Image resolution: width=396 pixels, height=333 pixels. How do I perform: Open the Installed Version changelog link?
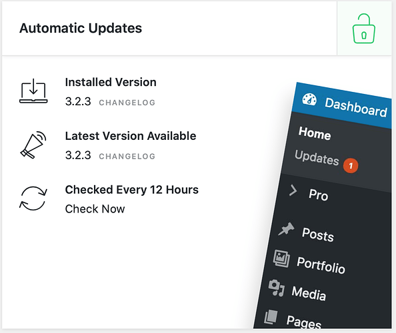[127, 103]
